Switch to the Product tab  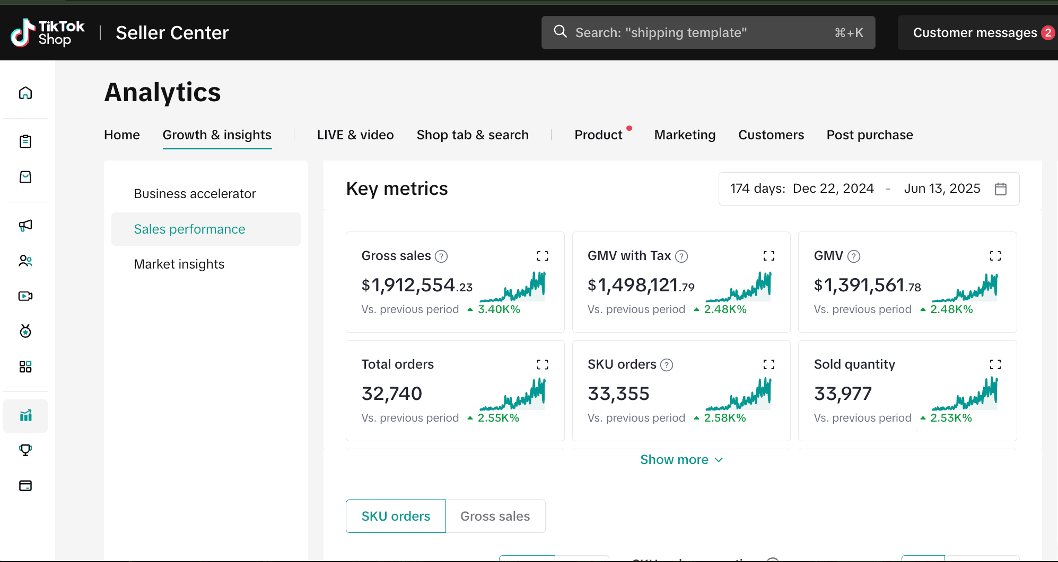click(598, 135)
